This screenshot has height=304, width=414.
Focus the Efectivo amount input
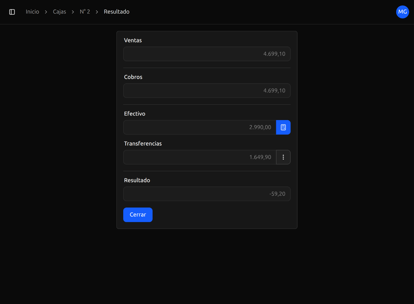tap(200, 127)
